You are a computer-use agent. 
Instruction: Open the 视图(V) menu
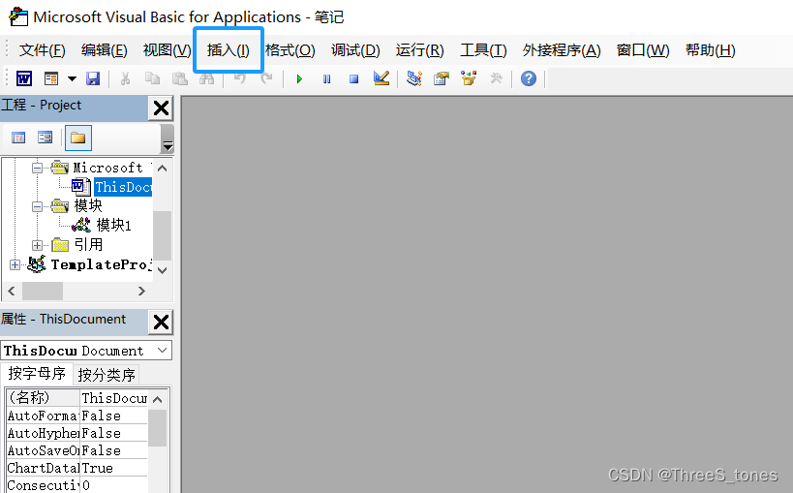pyautogui.click(x=167, y=50)
